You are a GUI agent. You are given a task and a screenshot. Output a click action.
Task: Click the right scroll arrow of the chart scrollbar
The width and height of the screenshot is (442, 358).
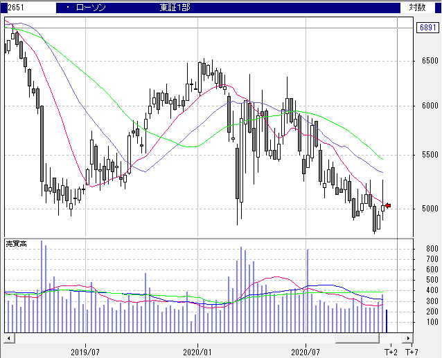coord(408,338)
